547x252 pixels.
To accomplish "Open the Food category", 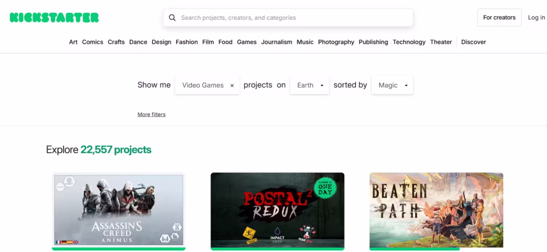I will tap(225, 42).
